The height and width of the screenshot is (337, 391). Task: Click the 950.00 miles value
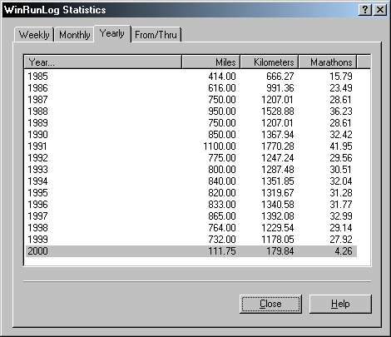coord(222,112)
